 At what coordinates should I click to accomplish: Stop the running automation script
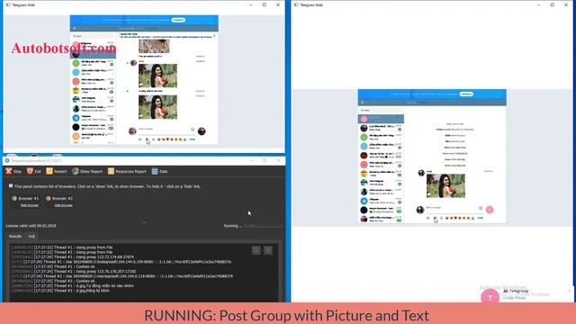coord(13,171)
